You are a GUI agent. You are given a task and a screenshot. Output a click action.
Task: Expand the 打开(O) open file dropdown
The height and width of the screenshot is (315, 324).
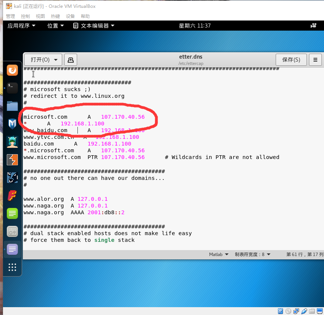pyautogui.click(x=43, y=60)
